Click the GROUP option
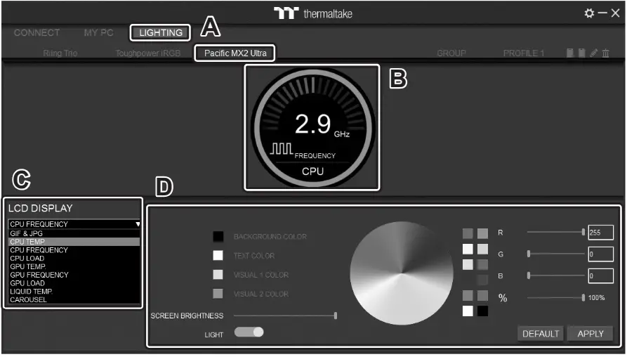The image size is (627, 357). point(451,53)
